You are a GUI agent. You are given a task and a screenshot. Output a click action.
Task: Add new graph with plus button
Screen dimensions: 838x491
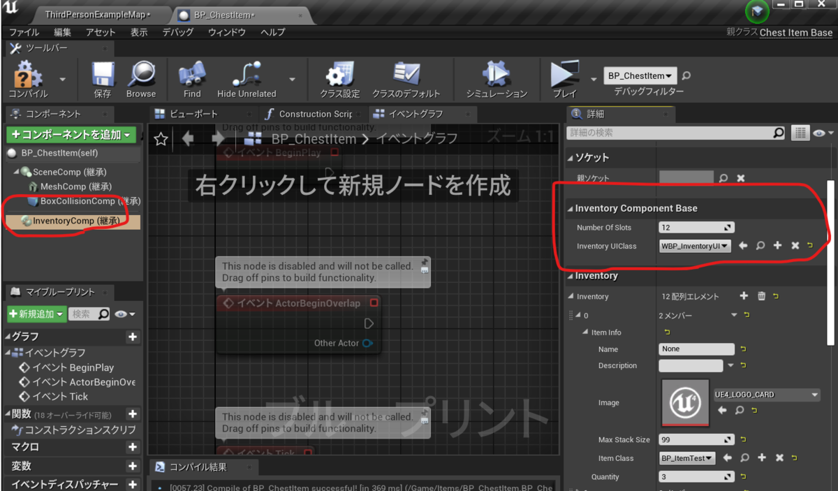133,337
